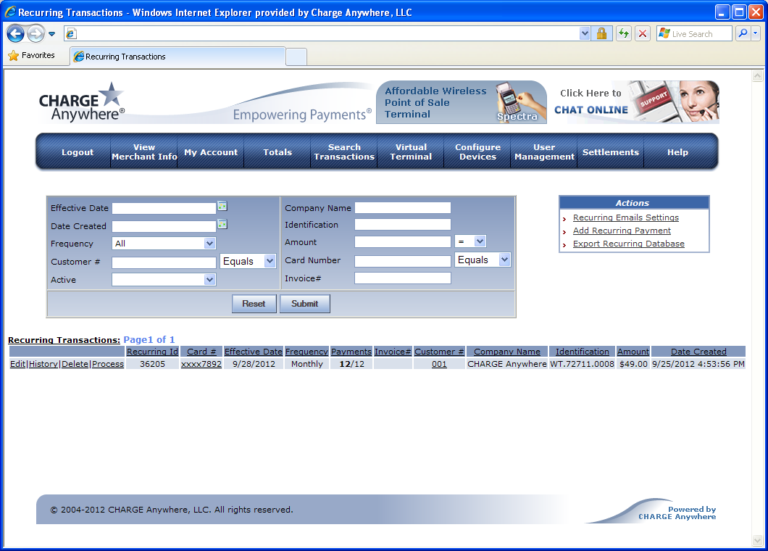Viewport: 768px width, 551px height.
Task: Click the security lock icon in address bar
Action: [601, 33]
